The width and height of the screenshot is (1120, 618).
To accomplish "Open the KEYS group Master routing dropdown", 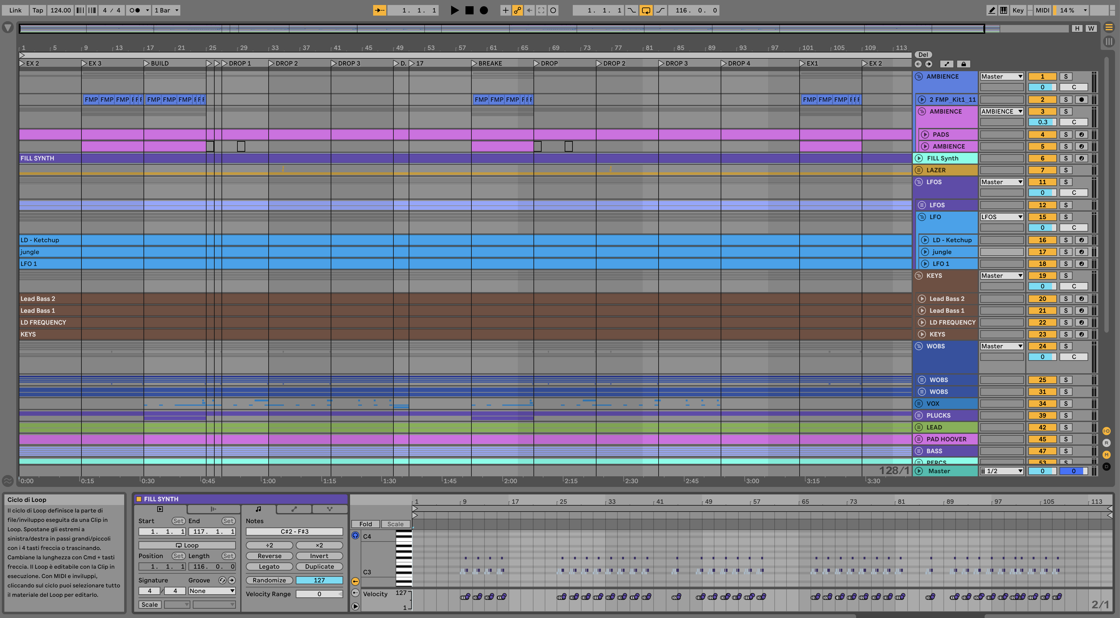I will pyautogui.click(x=1002, y=276).
